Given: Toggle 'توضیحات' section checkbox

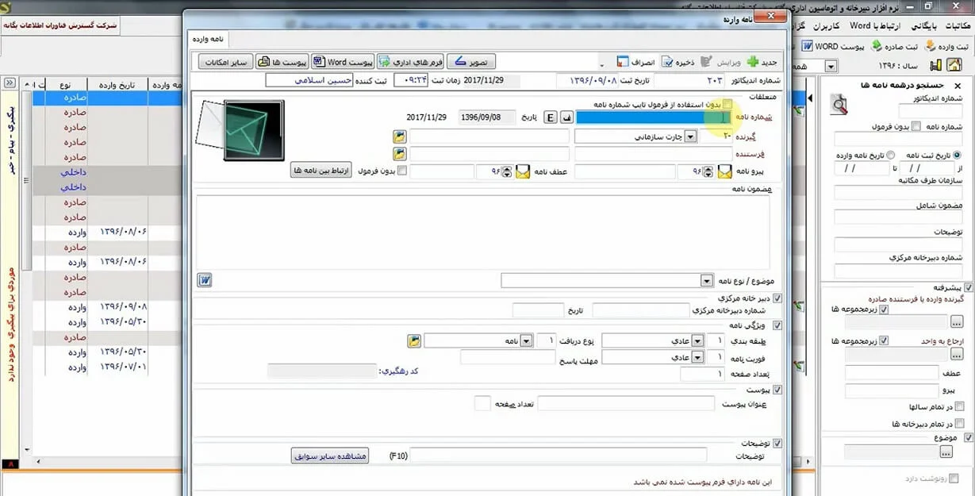Looking at the screenshot, I should 777,444.
